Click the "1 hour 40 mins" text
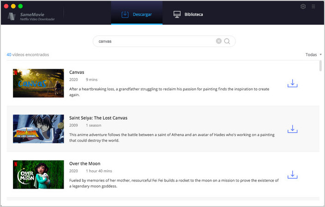 (99, 171)
